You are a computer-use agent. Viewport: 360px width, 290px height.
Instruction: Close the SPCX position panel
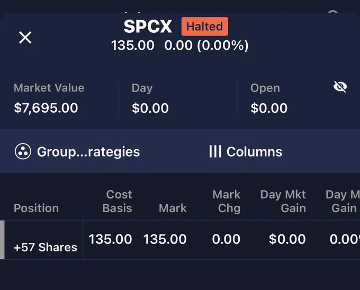25,38
